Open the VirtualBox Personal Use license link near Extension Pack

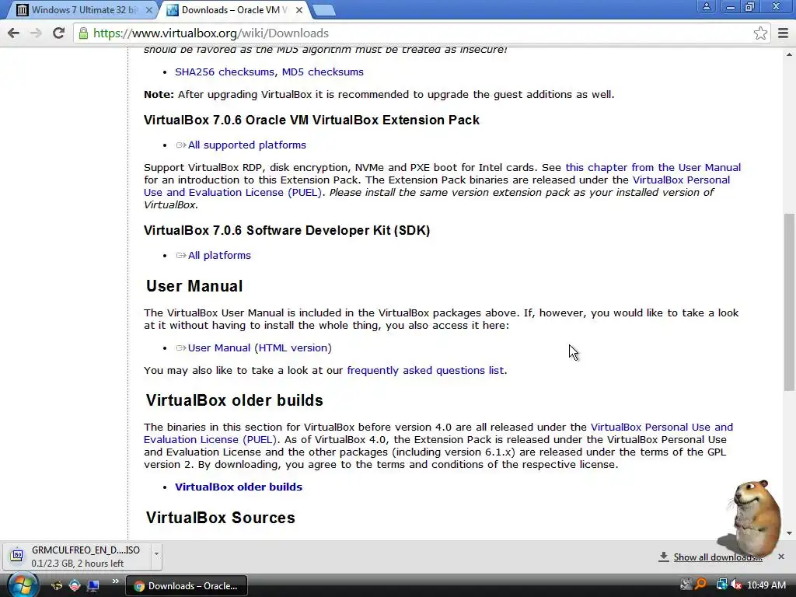[x=681, y=180]
